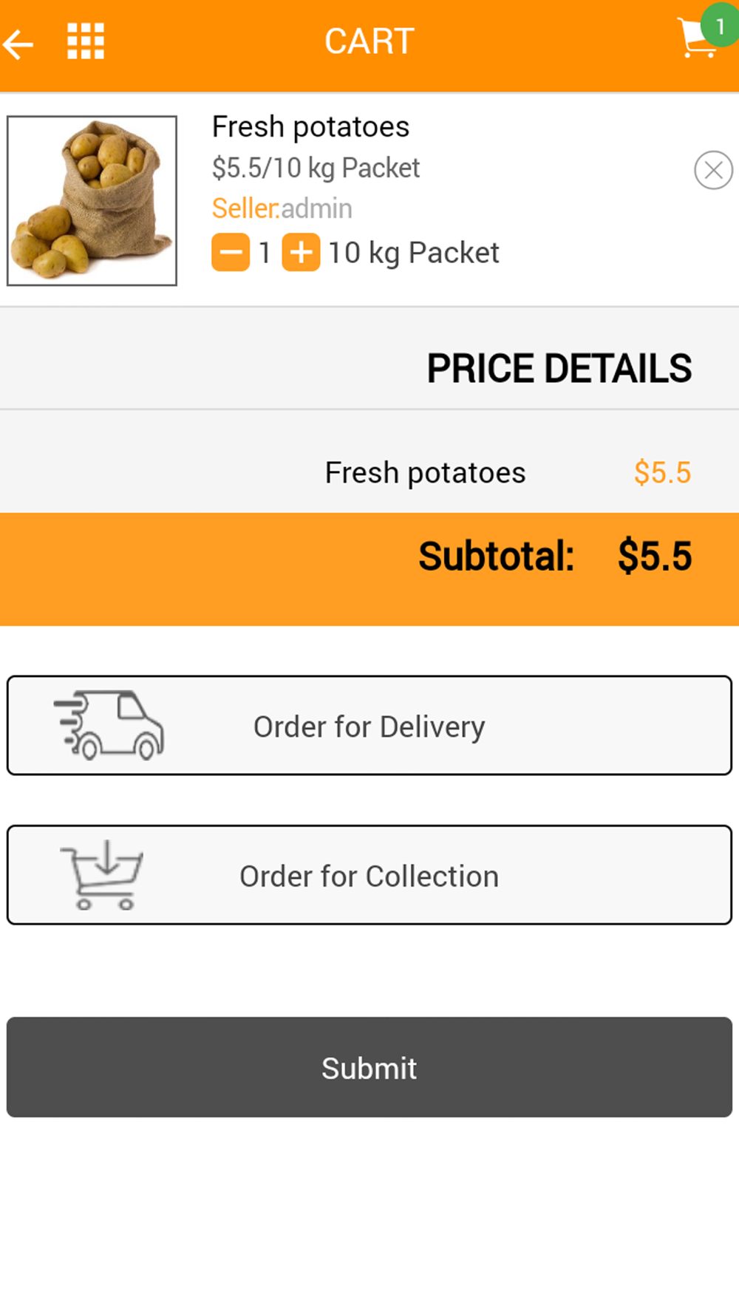
Task: Increase potato quantity with plus button
Action: tap(301, 253)
